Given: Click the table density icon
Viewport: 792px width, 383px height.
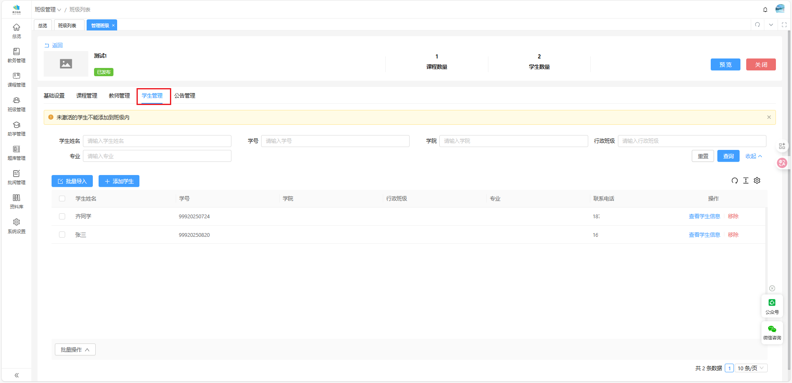Looking at the screenshot, I should 746,181.
